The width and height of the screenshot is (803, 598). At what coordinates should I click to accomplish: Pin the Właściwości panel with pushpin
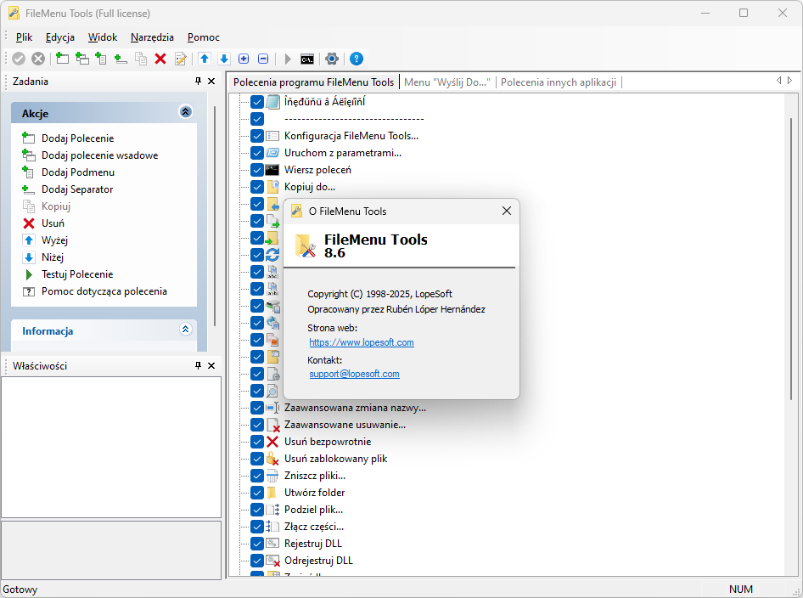198,365
